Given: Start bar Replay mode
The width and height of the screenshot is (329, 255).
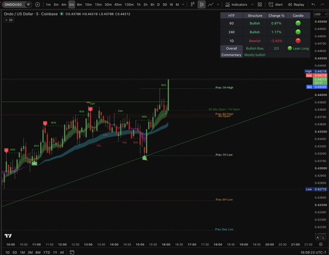Looking at the screenshot, I should [x=296, y=4].
